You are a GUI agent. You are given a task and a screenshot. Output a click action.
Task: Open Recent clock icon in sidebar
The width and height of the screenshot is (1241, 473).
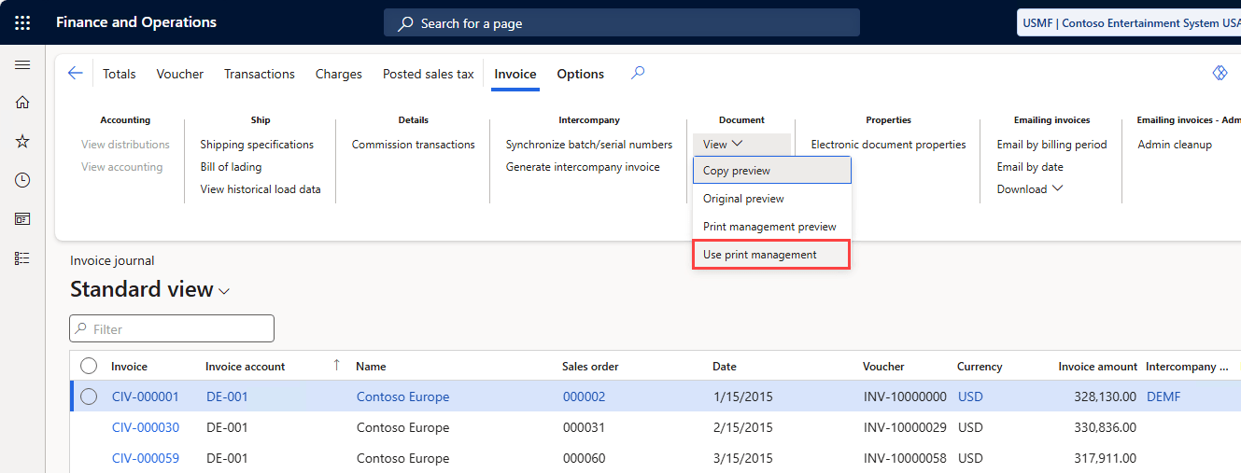click(x=22, y=180)
